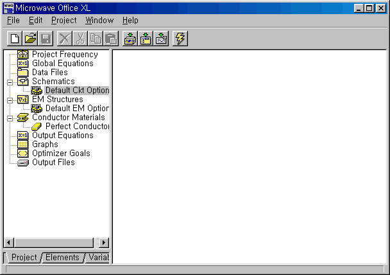The height and width of the screenshot is (275, 390).
Task: Switch to the Variables tab
Action: tap(99, 257)
